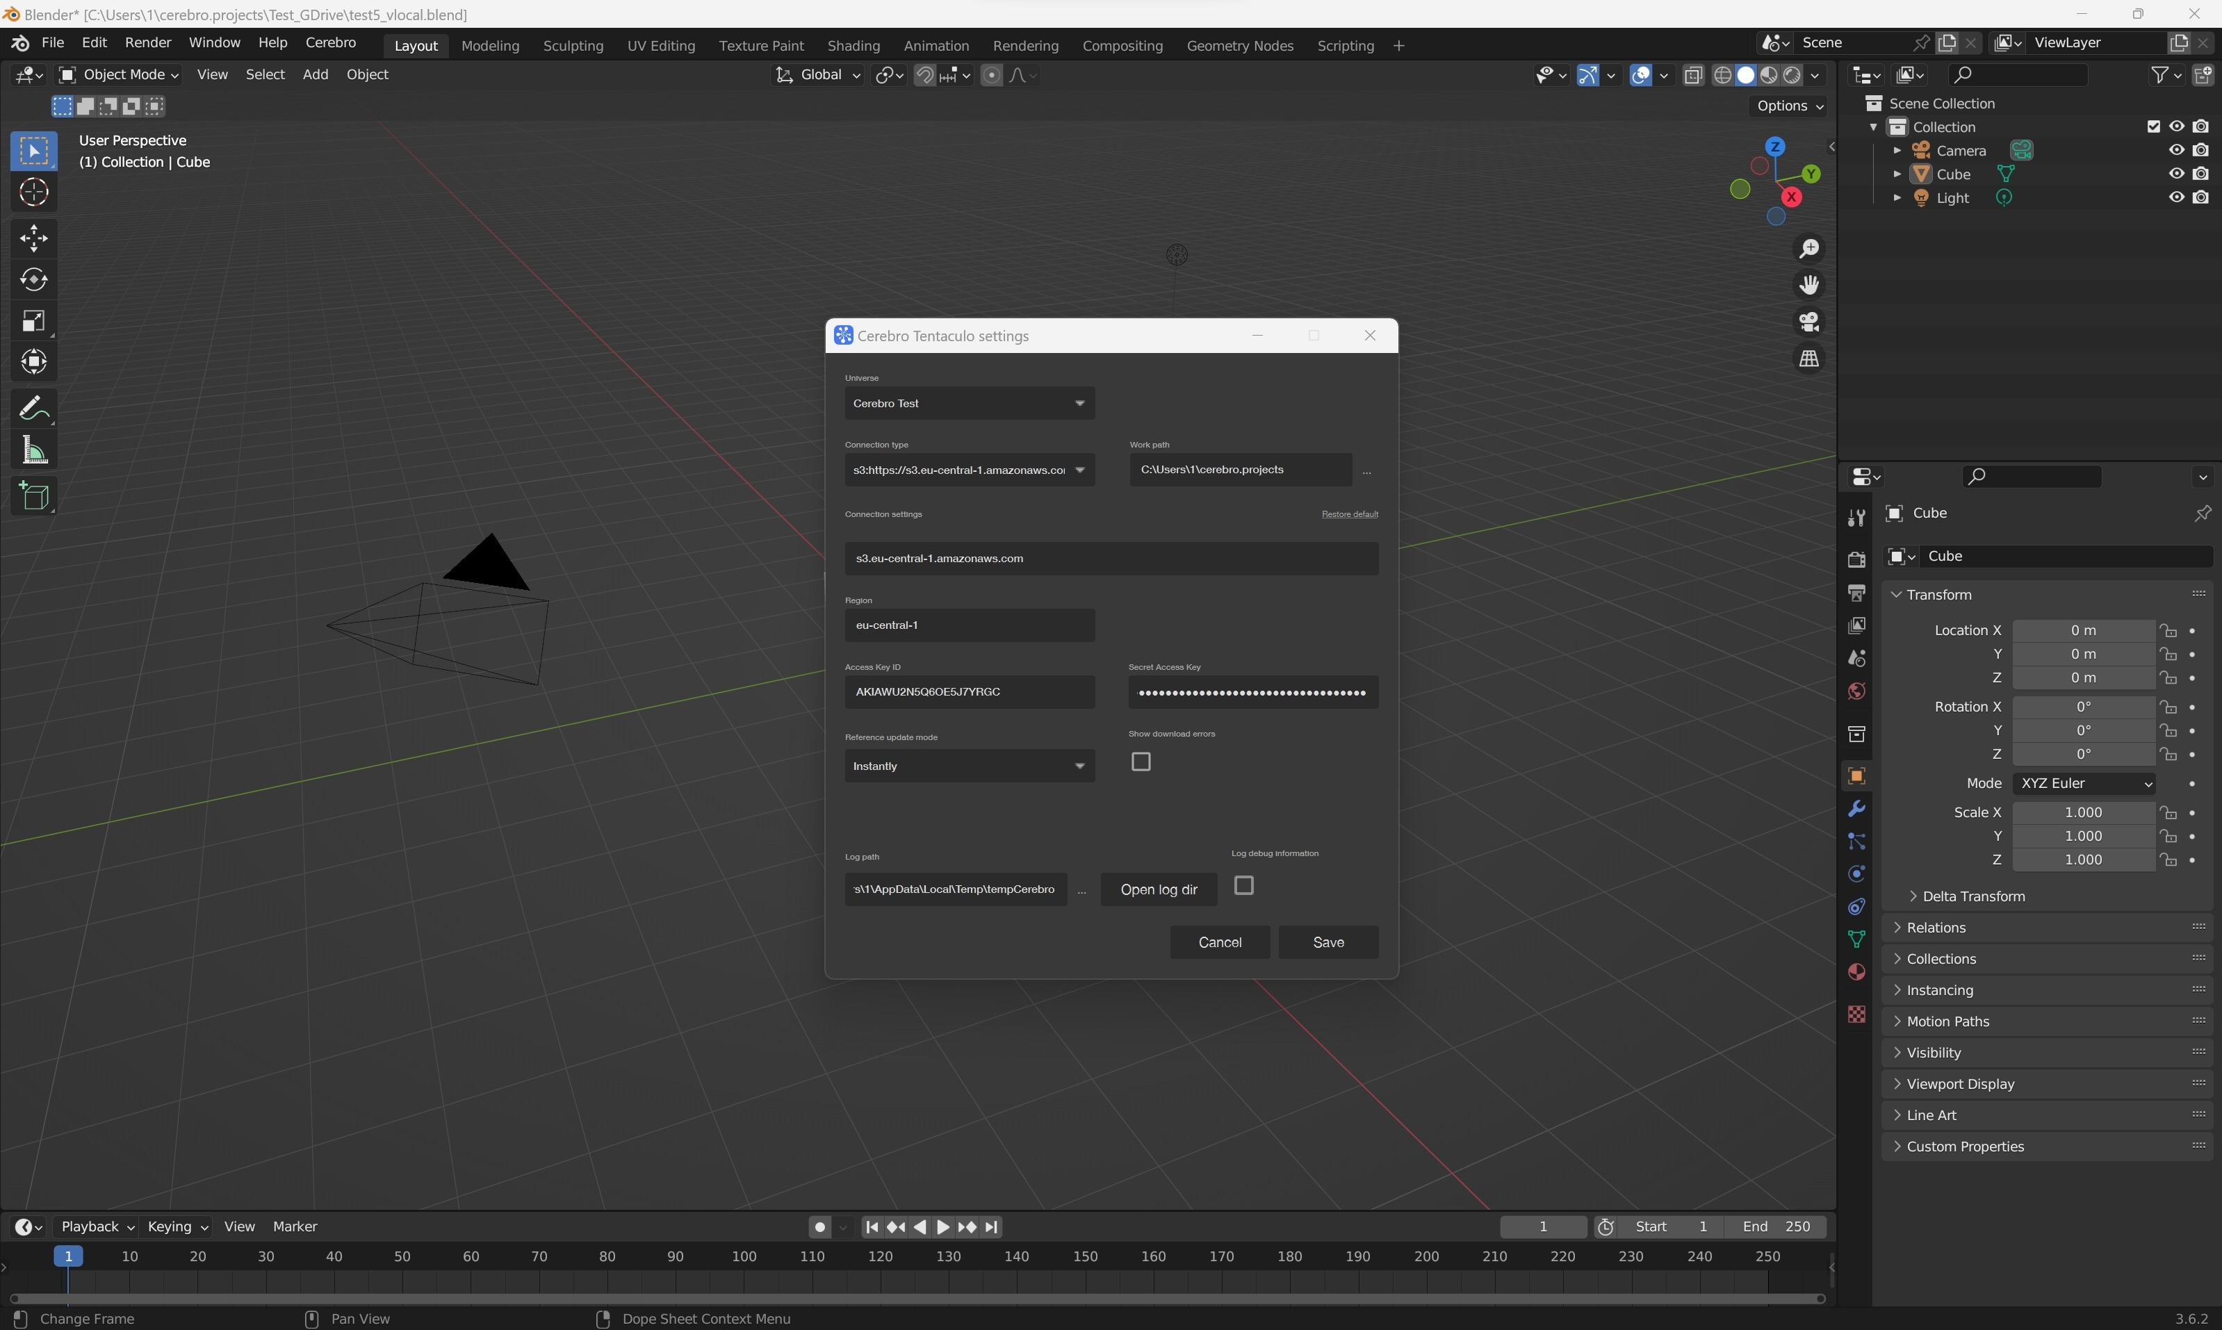Image resolution: width=2222 pixels, height=1330 pixels.
Task: Click Save in Cerebro settings
Action: point(1328,942)
